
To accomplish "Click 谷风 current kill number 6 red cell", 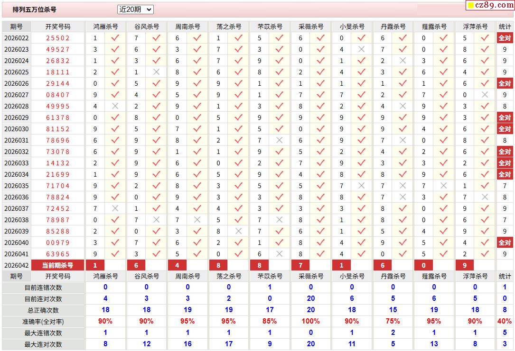I will point(136,265).
